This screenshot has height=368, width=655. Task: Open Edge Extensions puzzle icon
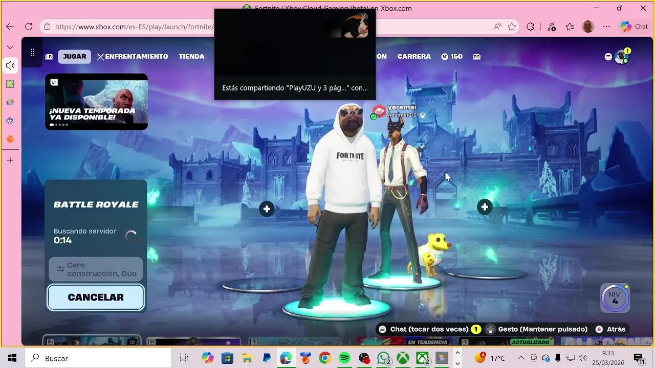(531, 27)
